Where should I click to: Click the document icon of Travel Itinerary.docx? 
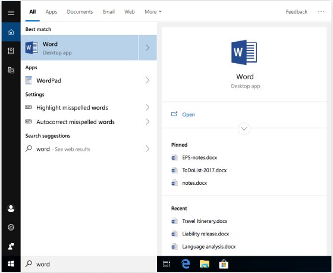tap(174, 221)
